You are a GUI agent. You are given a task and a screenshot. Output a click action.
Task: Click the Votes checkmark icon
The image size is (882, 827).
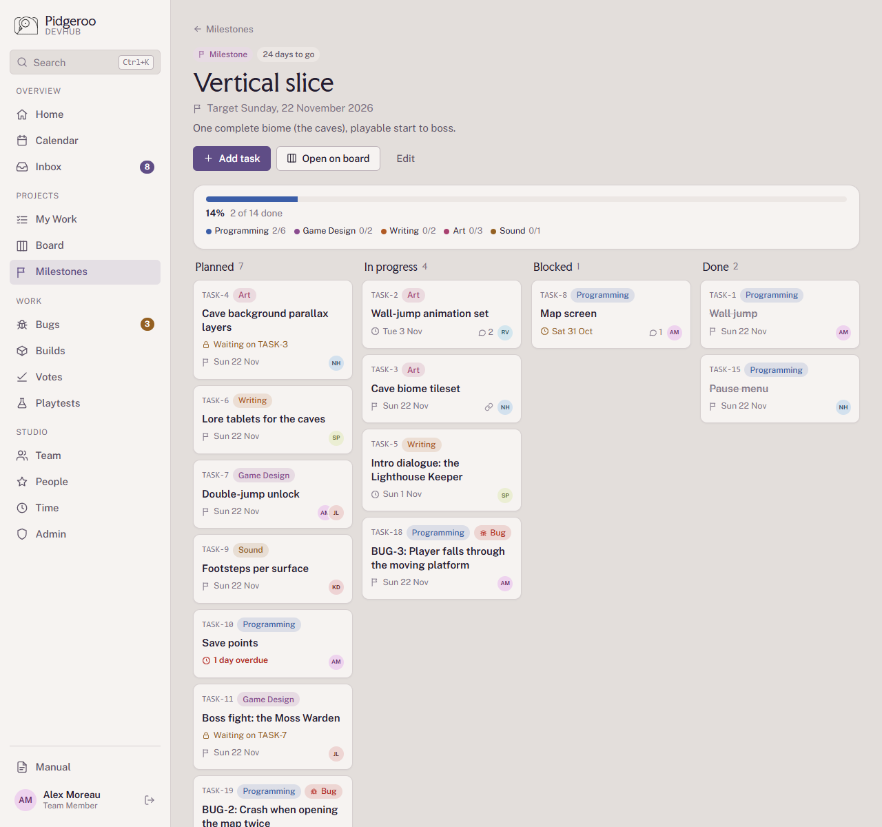point(22,377)
